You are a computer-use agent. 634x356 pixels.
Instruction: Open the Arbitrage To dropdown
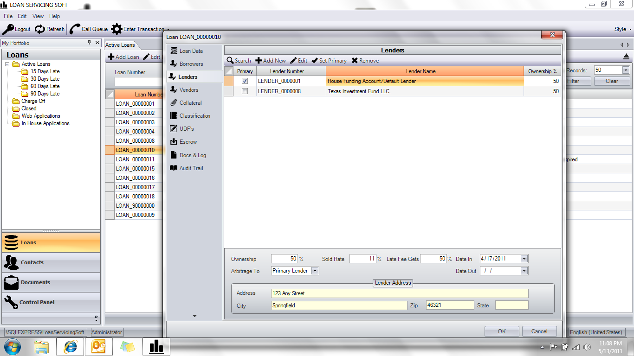coord(315,271)
